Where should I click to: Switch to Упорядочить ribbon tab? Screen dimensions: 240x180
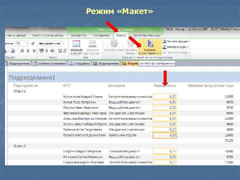coord(101,35)
